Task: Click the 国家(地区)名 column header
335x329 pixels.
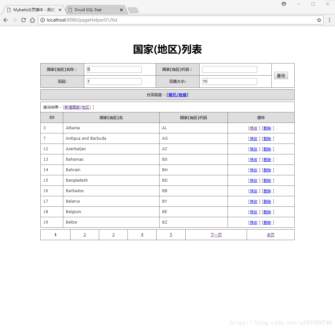Action: pos(111,117)
